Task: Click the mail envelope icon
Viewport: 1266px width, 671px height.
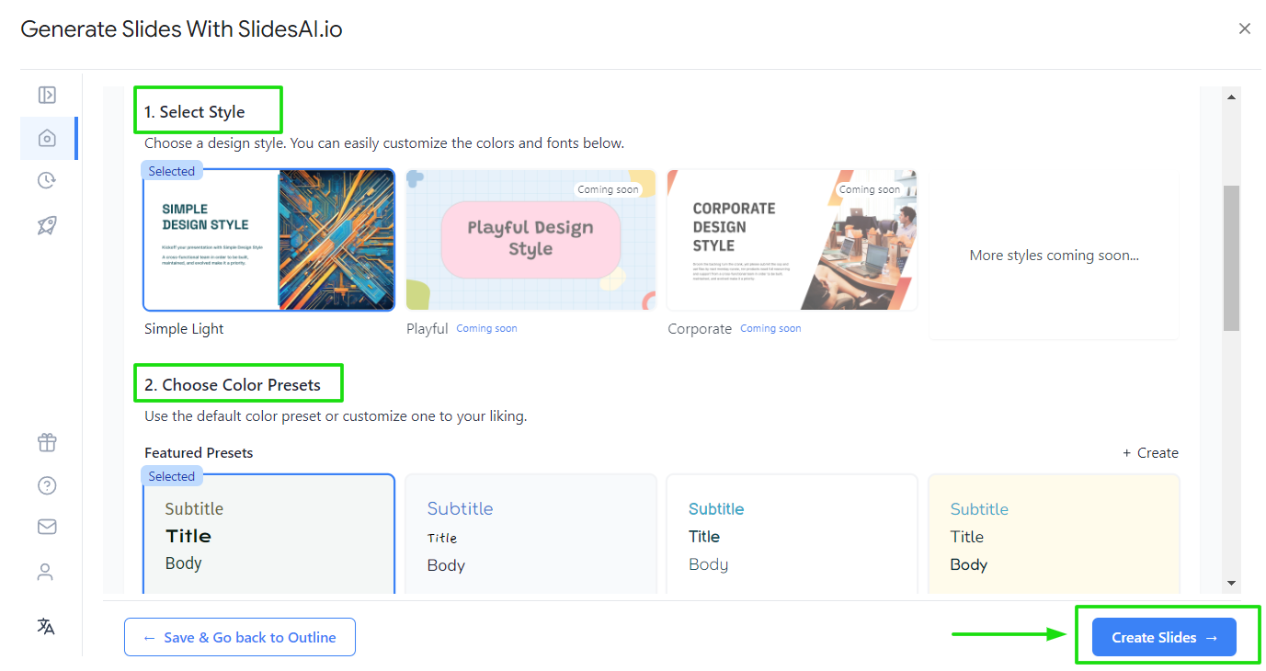Action: (x=47, y=527)
